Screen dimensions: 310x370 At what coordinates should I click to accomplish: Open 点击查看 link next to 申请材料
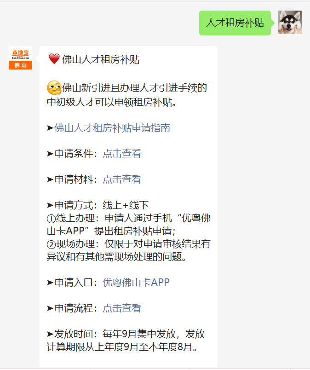pos(122,179)
